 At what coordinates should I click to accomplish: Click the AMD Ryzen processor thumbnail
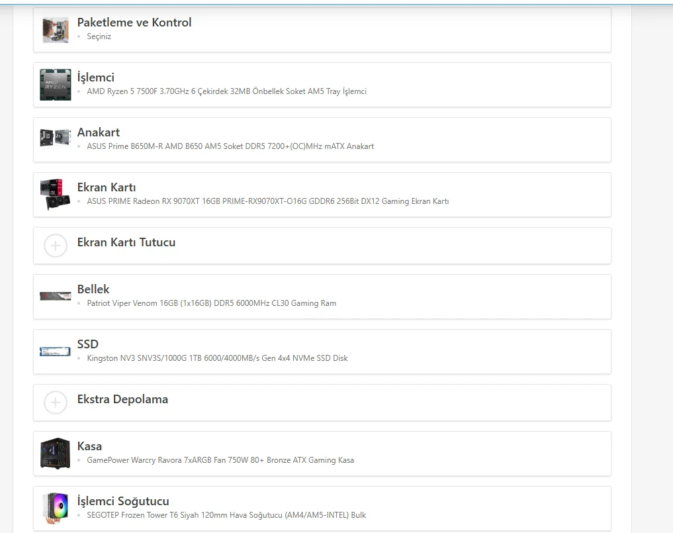pos(56,85)
